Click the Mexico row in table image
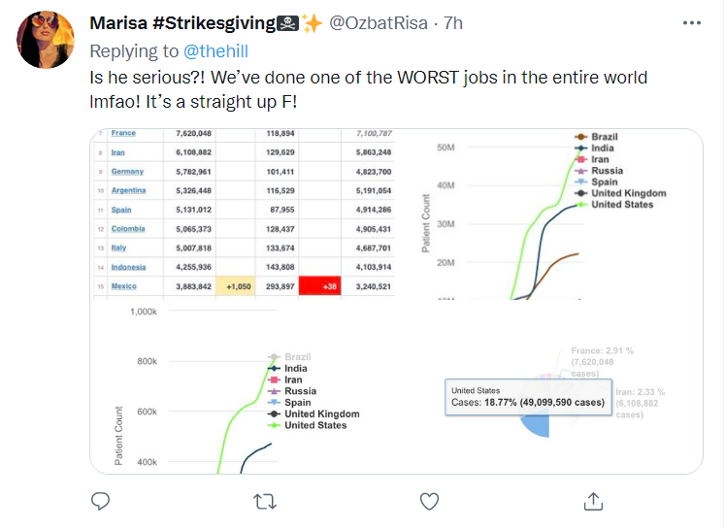Viewport: 725px width, 528px height. pyautogui.click(x=123, y=286)
